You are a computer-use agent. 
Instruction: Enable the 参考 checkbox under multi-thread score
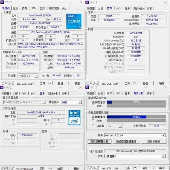tap(93, 121)
